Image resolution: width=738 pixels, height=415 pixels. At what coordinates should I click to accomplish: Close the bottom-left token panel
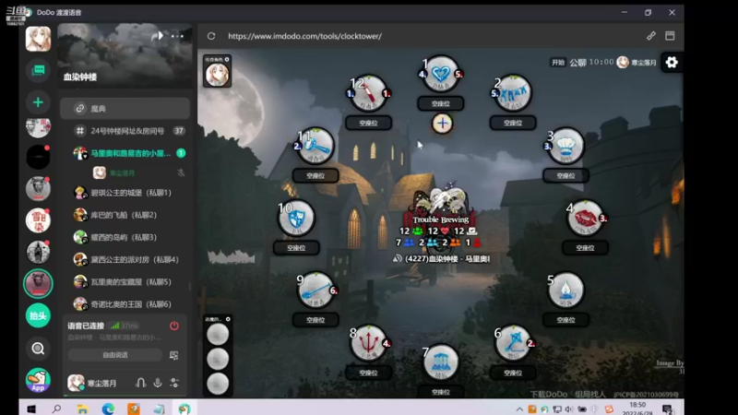click(x=228, y=319)
